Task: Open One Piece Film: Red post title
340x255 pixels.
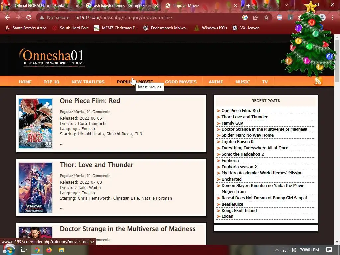Action: point(90,101)
